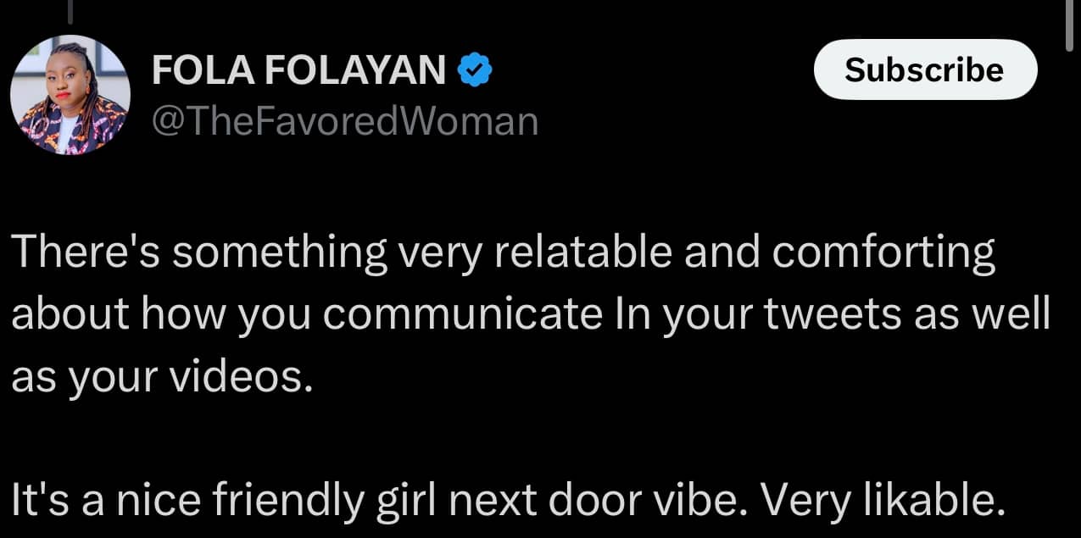
Task: Open Fola Folayan's profile picture
Action: (x=70, y=95)
